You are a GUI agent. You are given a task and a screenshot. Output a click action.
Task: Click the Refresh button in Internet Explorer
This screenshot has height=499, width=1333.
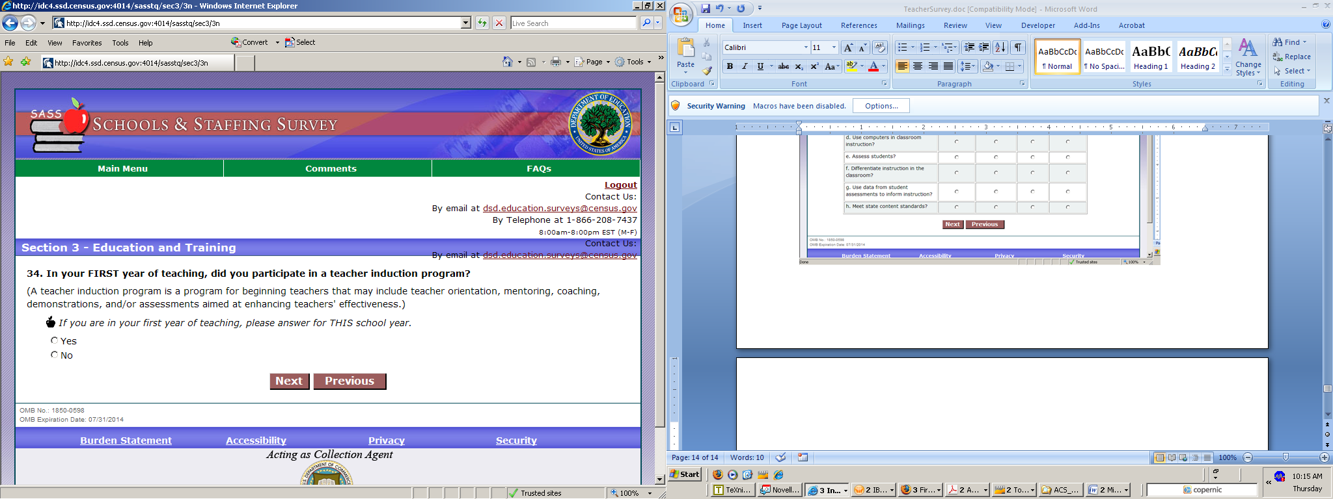(482, 23)
